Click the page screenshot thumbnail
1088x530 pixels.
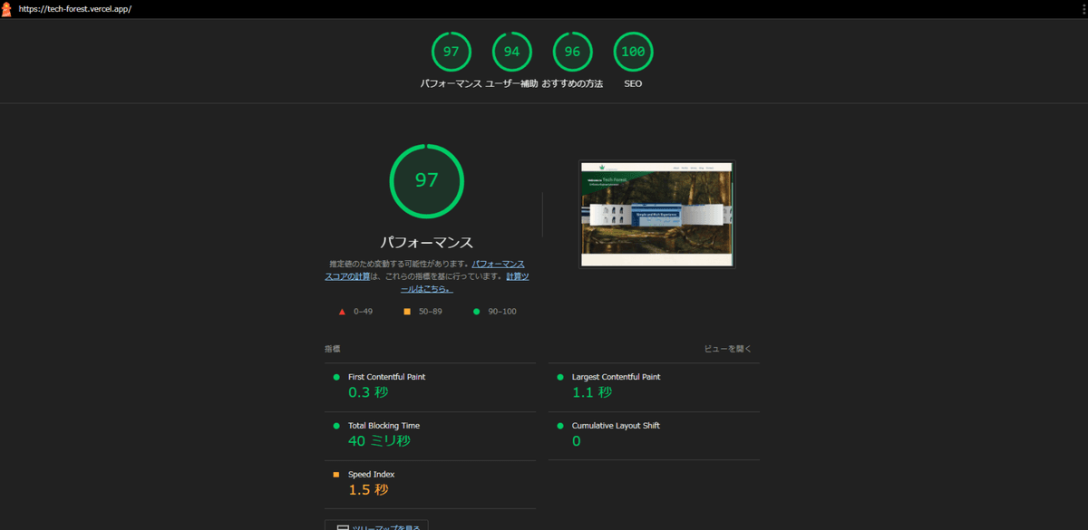click(x=656, y=214)
